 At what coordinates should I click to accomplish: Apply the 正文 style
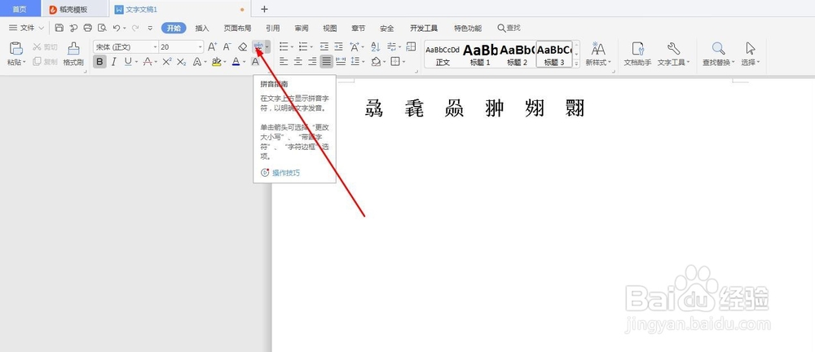(443, 55)
